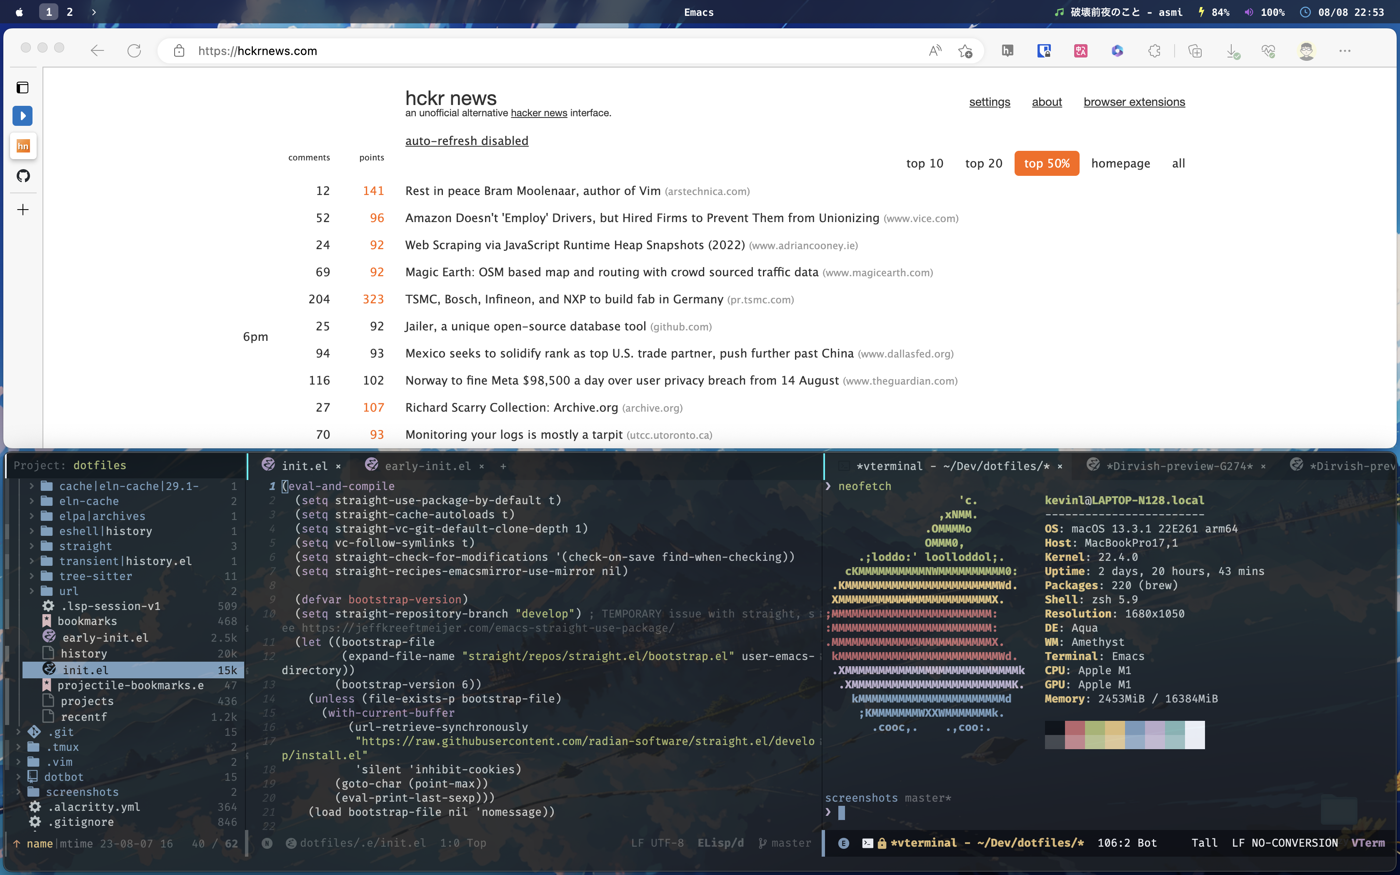The width and height of the screenshot is (1400, 875).
Task: Open the browser extensions puzzle icon
Action: coord(1154,51)
